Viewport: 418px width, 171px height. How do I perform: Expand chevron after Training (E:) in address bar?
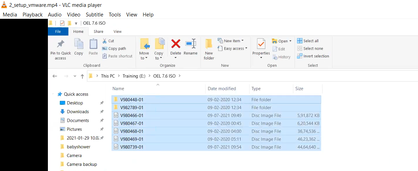tap(150, 76)
